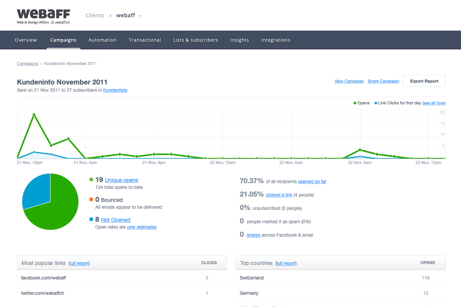The height and width of the screenshot is (307, 461).
Task: Click 'see all time' in chart legend
Action: 433,103
